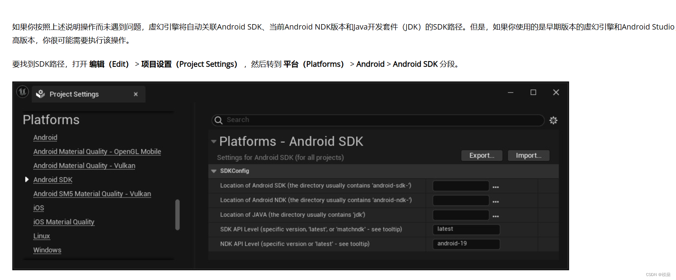Screen dimensions: 676x280
Task: Browse for JAVA jdk directory
Action: point(495,216)
